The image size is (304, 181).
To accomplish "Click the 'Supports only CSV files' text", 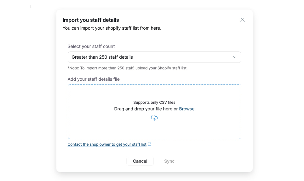I will tap(154, 102).
